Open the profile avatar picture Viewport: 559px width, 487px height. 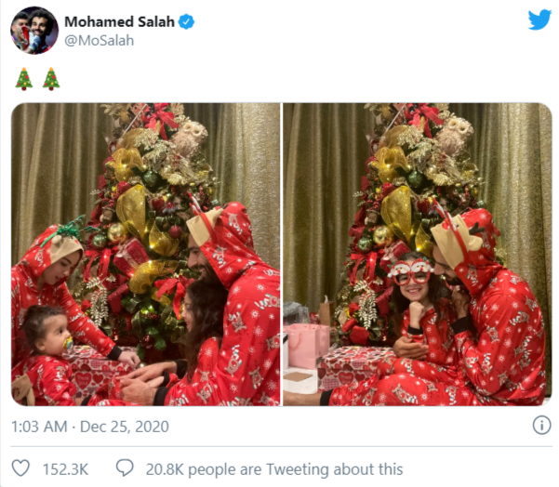34,31
